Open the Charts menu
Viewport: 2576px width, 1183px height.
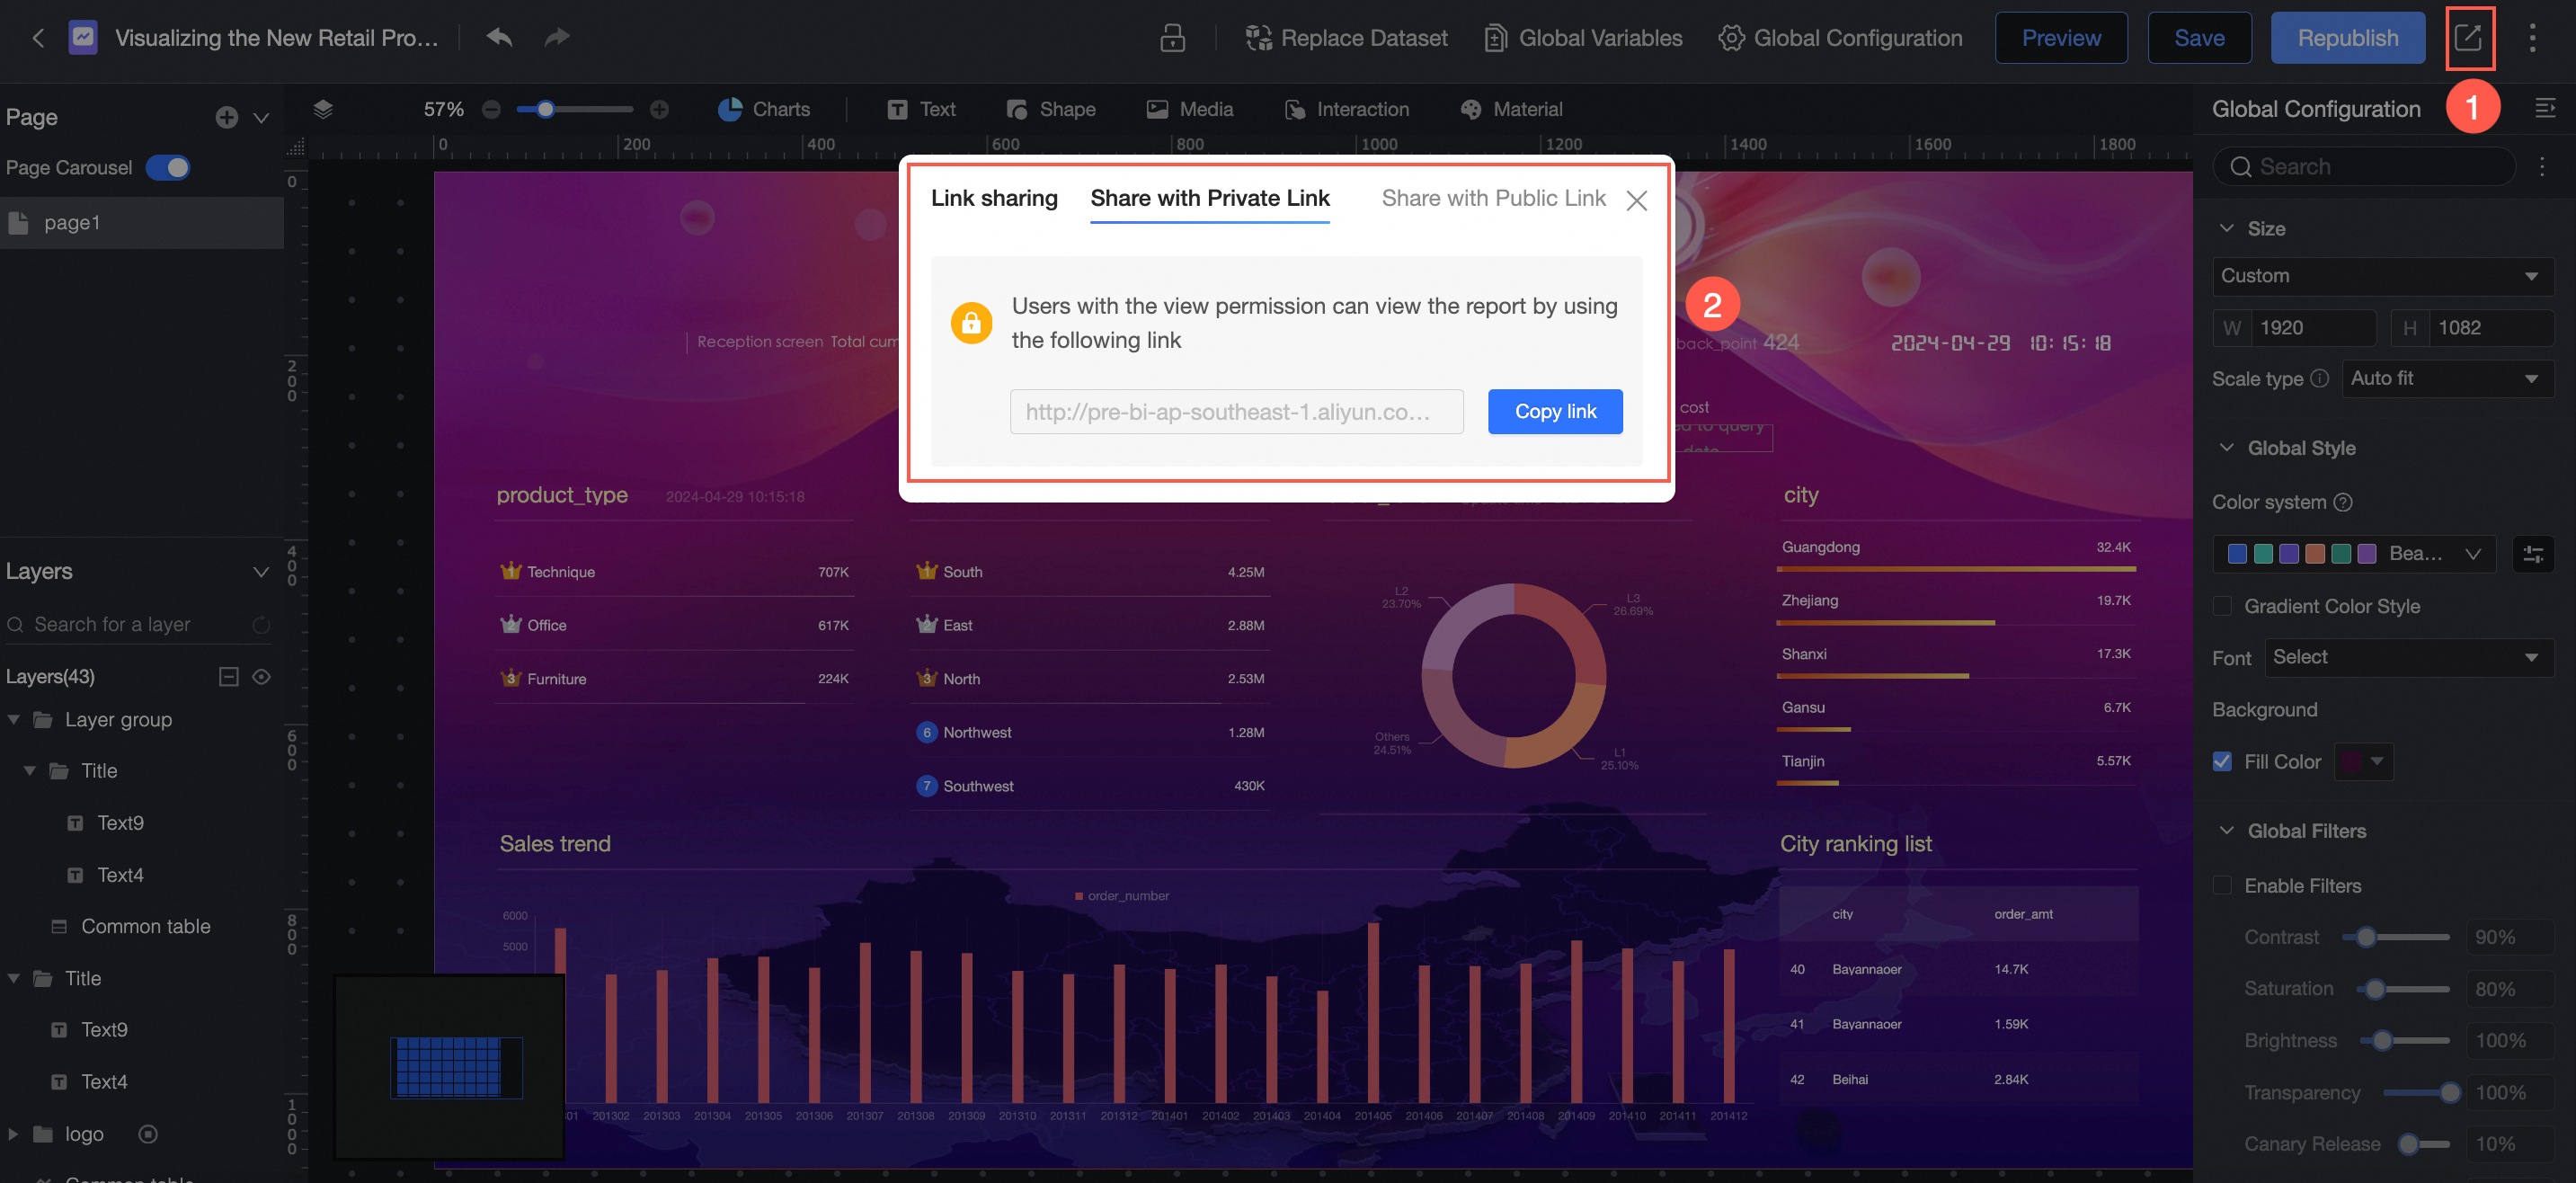764,109
